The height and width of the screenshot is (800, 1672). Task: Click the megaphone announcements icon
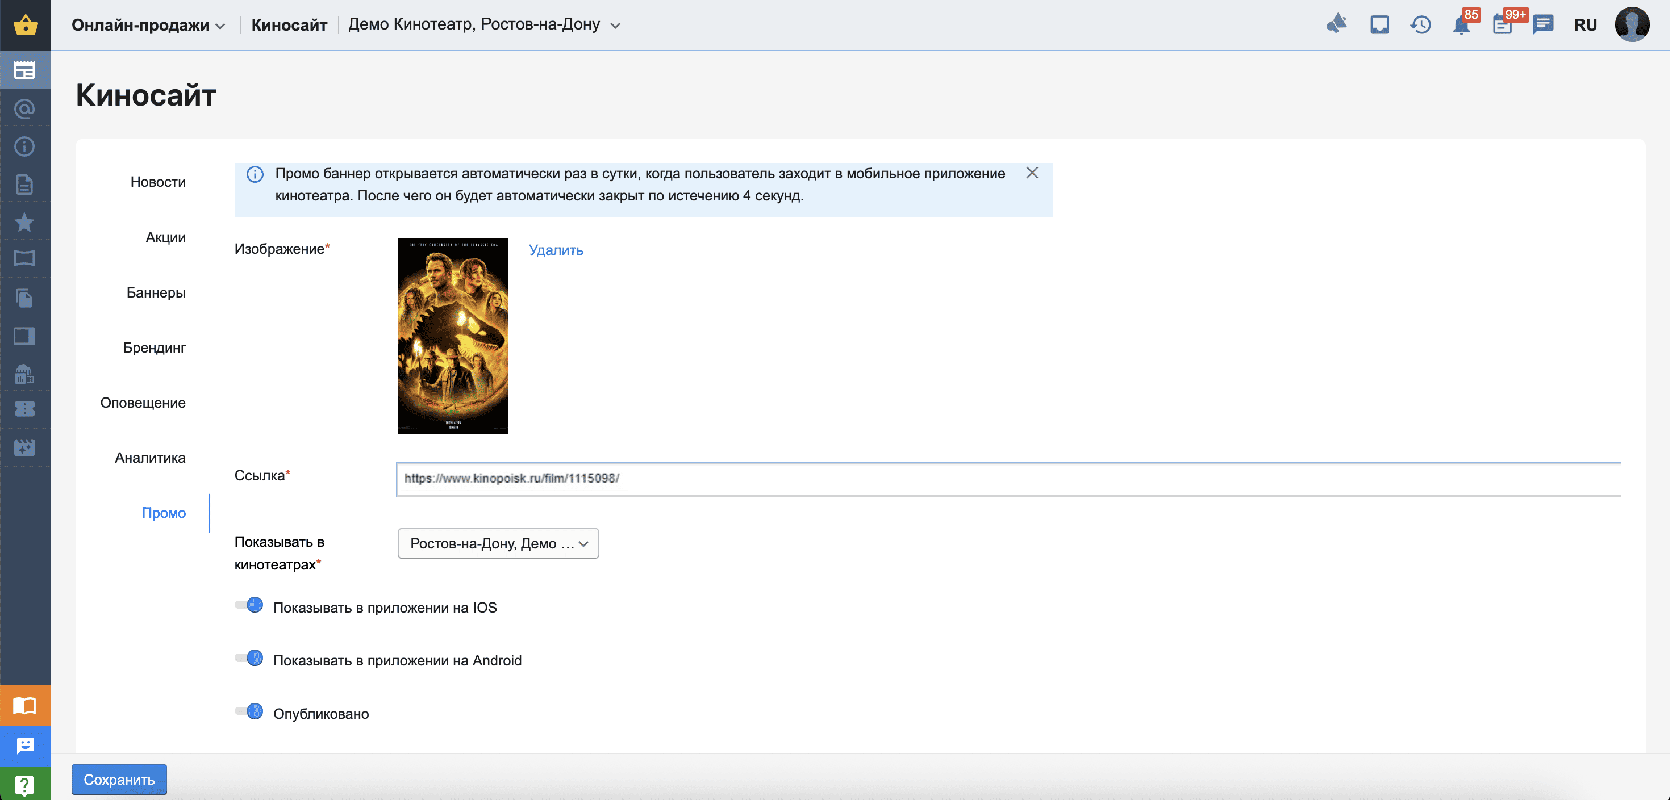[x=1336, y=24]
